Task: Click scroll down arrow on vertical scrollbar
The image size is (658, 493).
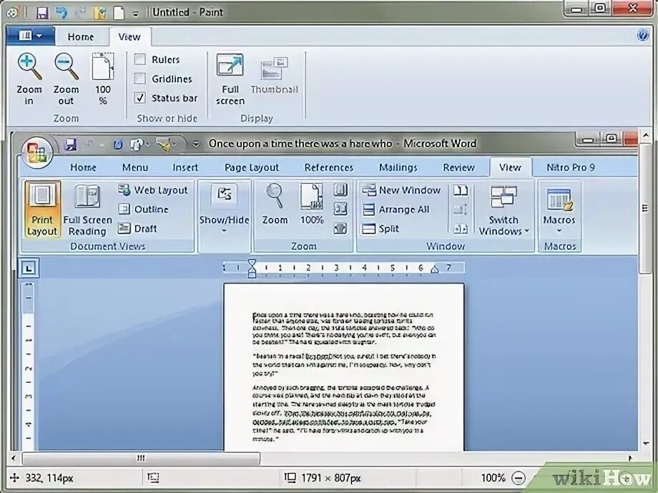Action: click(647, 443)
